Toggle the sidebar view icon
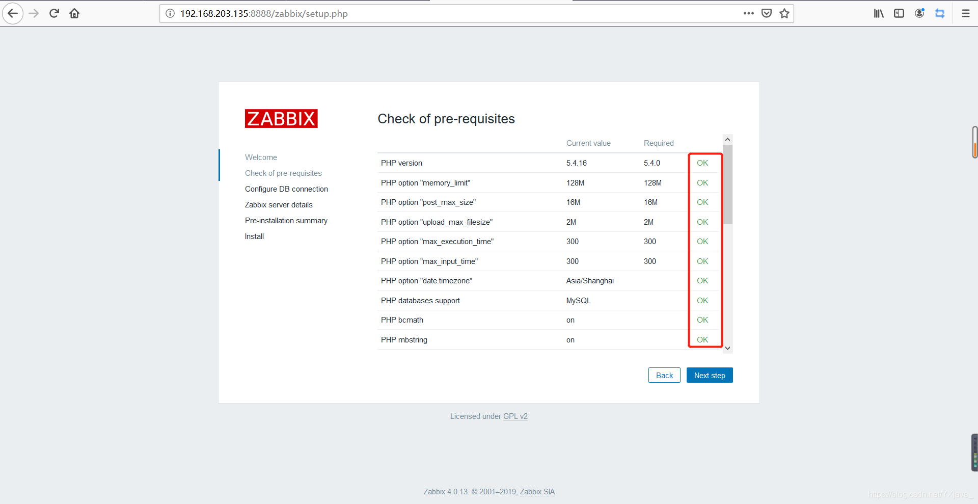 coord(899,13)
